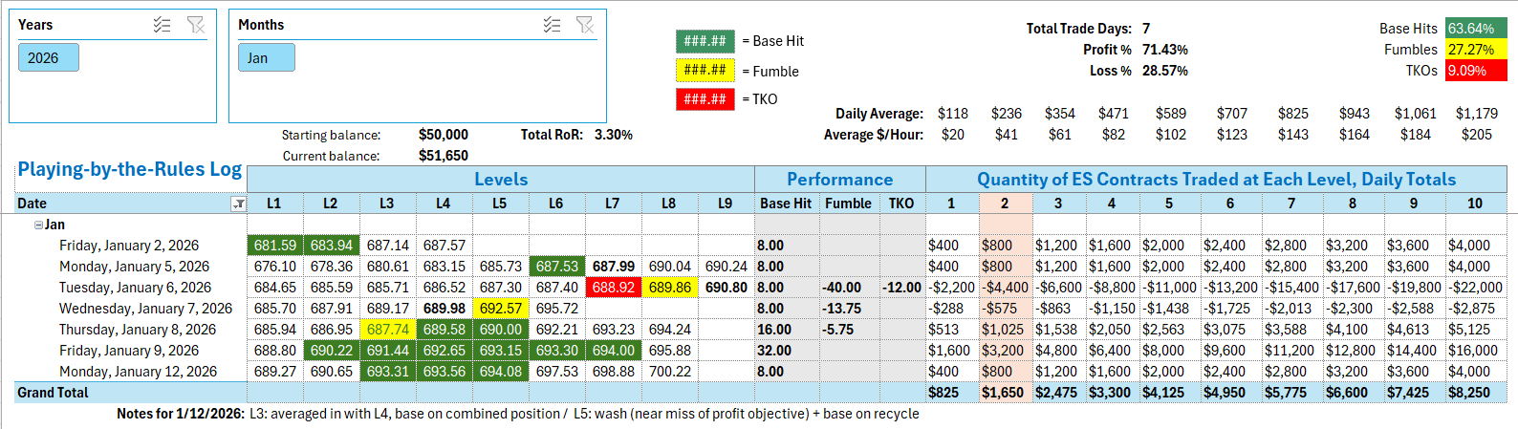Open the Date column filter dropdown

point(238,204)
